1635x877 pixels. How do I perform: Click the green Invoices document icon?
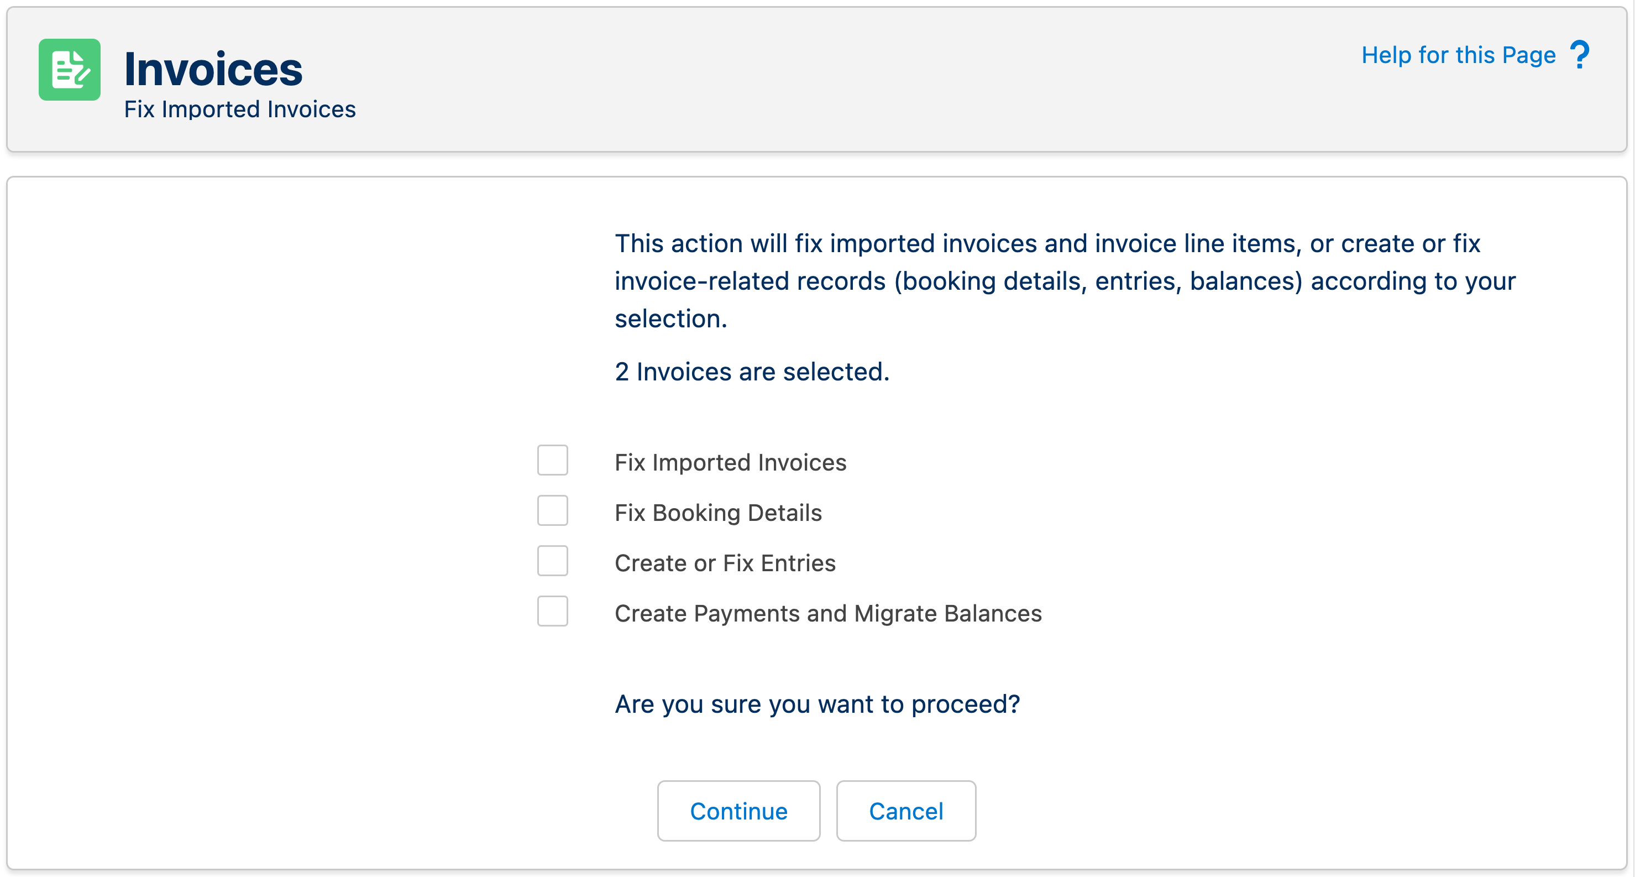pos(69,69)
